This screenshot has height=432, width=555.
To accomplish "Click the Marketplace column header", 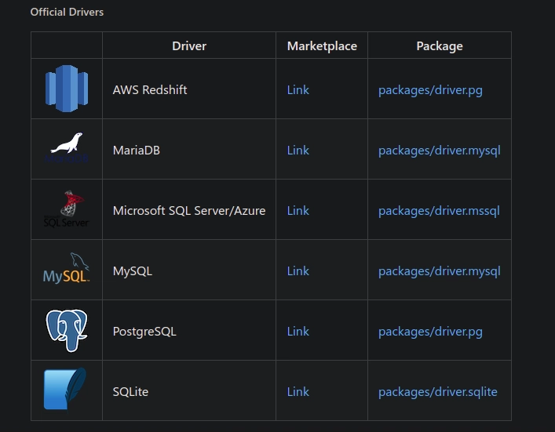I will (x=322, y=46).
